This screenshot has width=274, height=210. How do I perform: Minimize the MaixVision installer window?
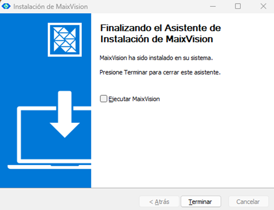213,6
